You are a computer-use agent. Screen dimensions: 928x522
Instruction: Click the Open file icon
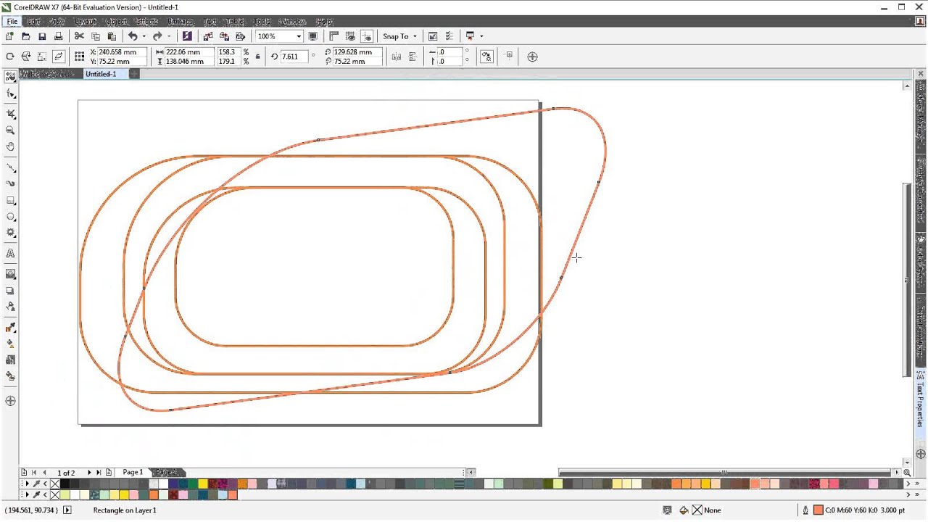click(x=26, y=36)
